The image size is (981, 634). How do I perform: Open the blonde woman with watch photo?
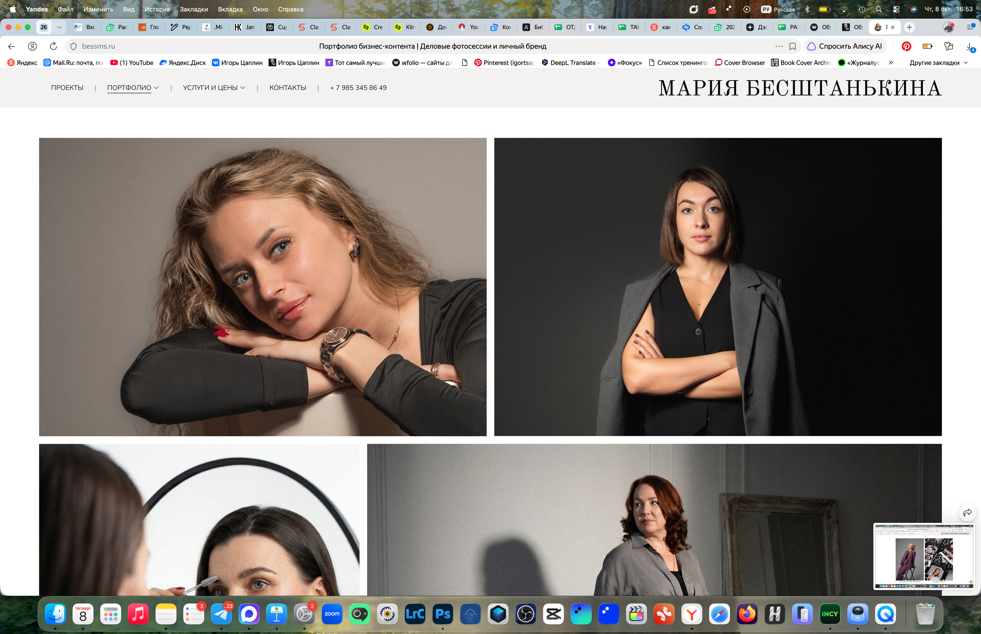(263, 287)
